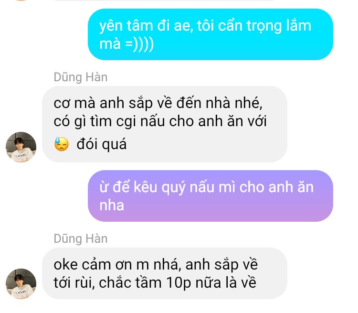Select the purple "ừ để kêu quý nấu mì" bubble

click(211, 196)
